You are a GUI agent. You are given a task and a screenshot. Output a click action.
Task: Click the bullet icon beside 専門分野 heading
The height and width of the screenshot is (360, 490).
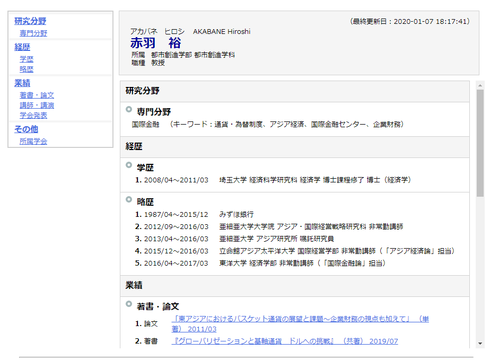coord(129,110)
